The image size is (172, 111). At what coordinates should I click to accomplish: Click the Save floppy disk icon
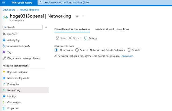[57, 38]
